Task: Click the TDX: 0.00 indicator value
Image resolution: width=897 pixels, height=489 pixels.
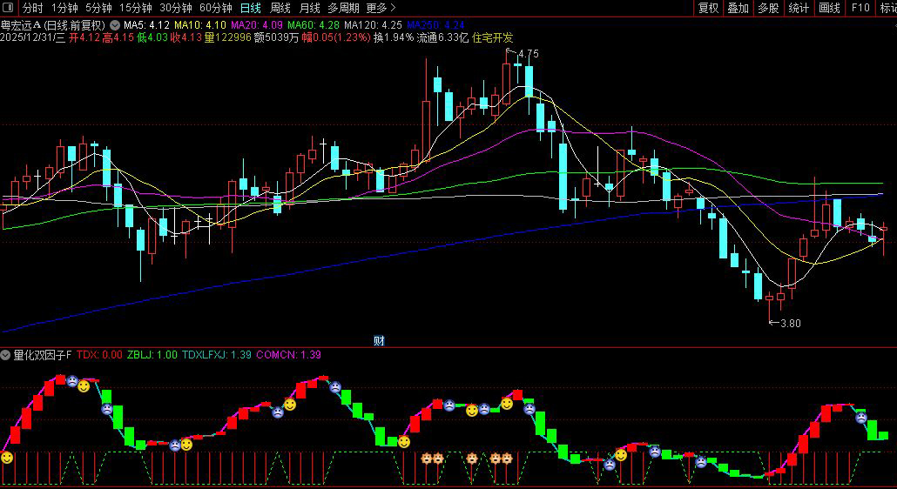Action: 99,355
